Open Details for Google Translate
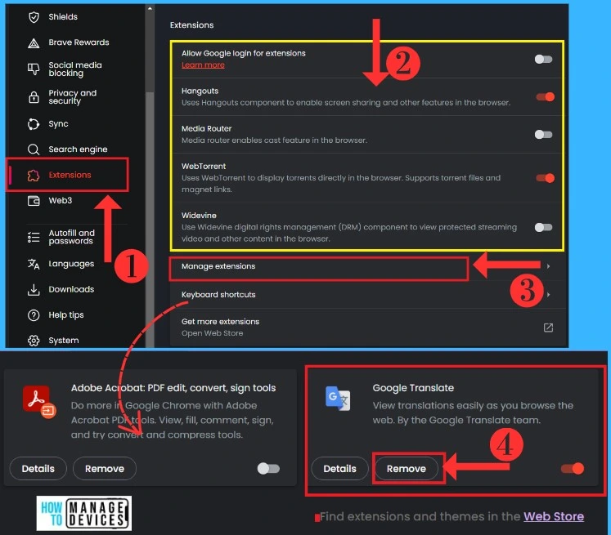The image size is (611, 535). tap(339, 469)
